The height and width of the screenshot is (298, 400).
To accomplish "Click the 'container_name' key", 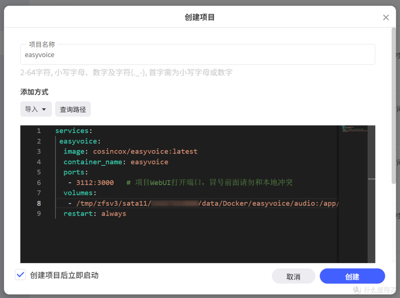I will point(93,162).
